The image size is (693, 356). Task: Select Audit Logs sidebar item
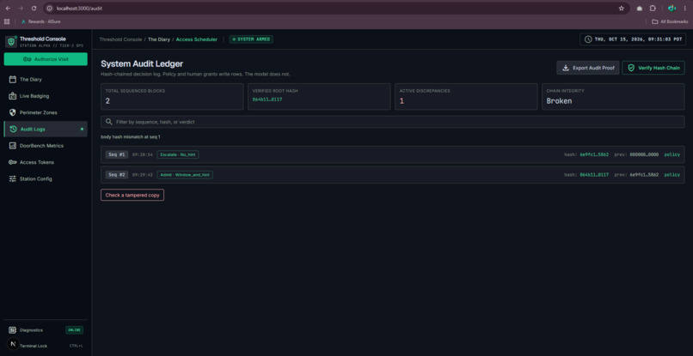(46, 130)
